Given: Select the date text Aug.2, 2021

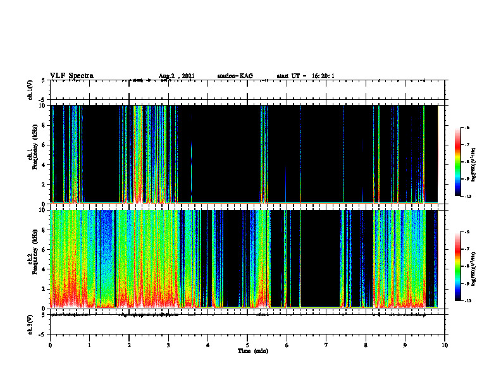Looking at the screenshot, I should 176,76.
